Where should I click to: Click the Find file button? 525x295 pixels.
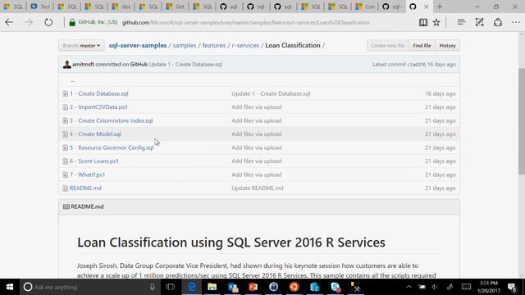click(422, 46)
